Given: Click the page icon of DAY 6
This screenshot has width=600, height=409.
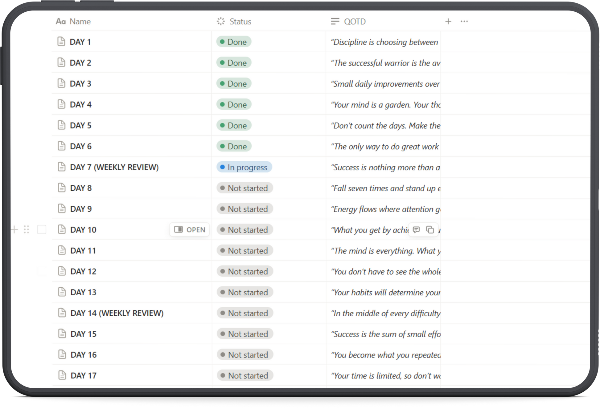Looking at the screenshot, I should coord(61,146).
